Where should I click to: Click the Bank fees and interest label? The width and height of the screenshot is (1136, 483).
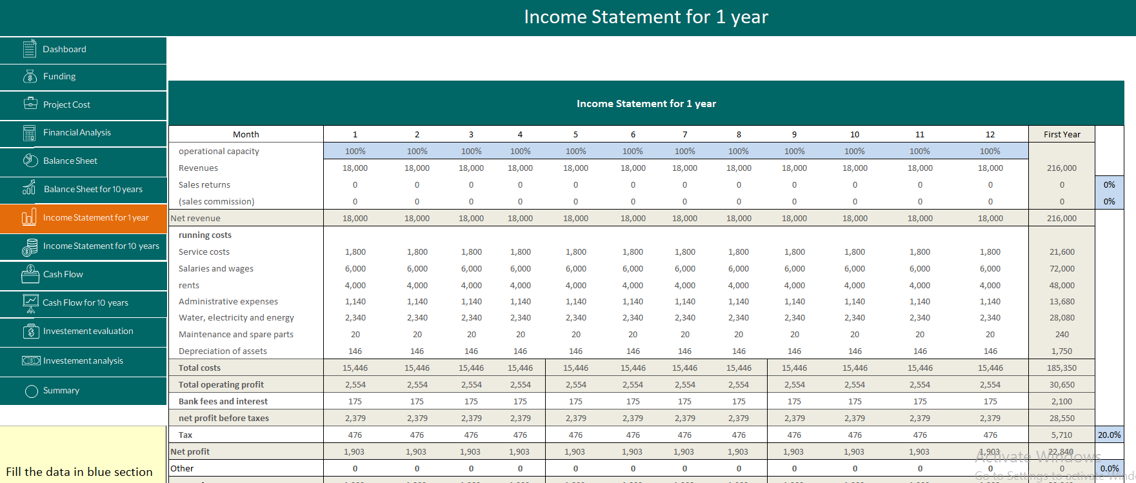coord(223,401)
